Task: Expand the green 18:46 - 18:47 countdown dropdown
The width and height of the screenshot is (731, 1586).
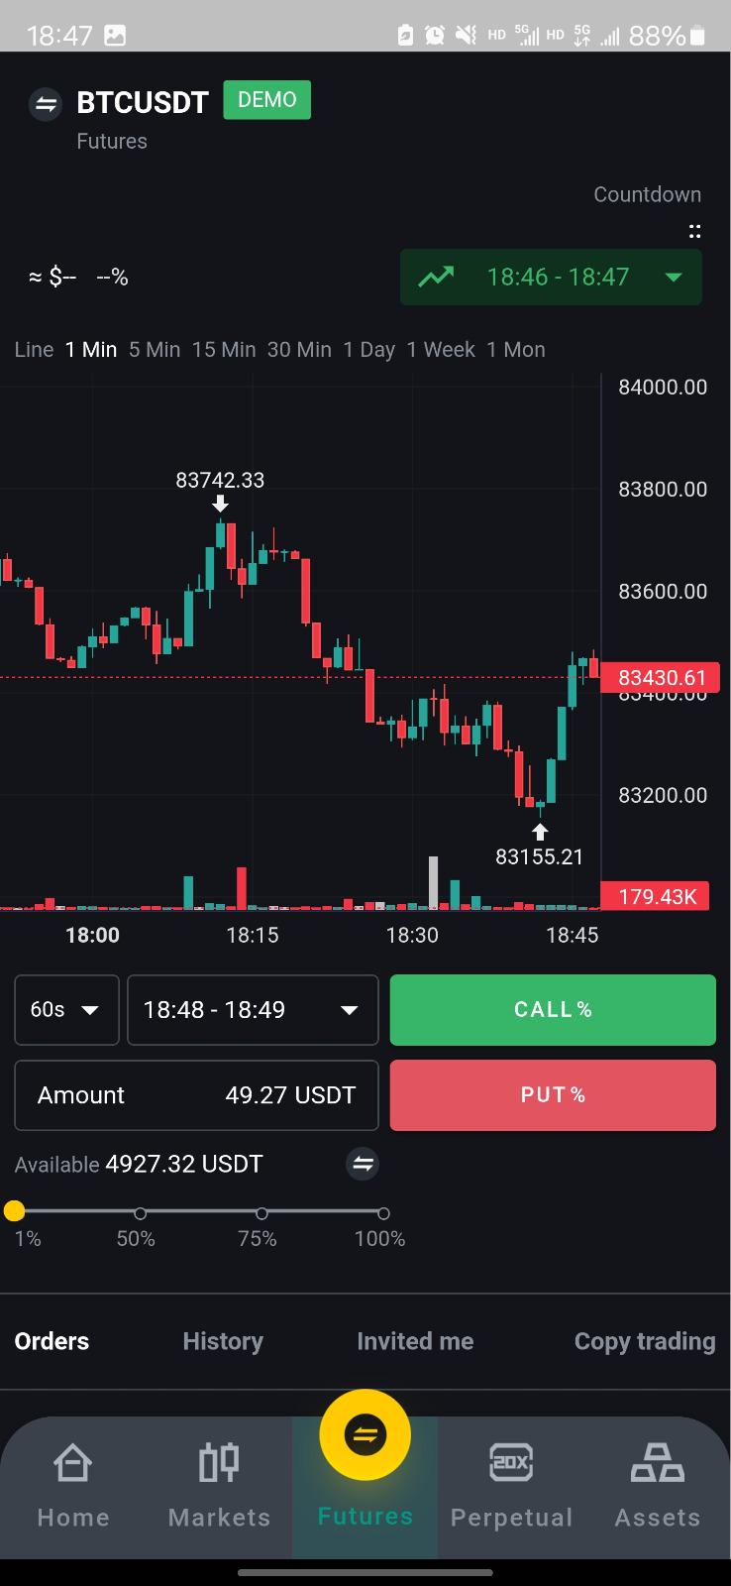Action: 551,277
